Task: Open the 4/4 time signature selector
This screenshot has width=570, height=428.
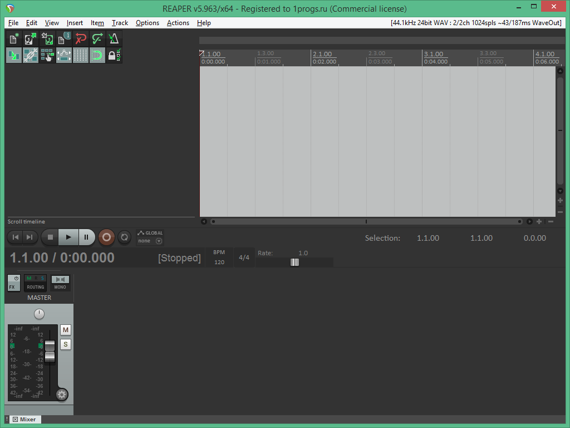Action: pos(244,257)
